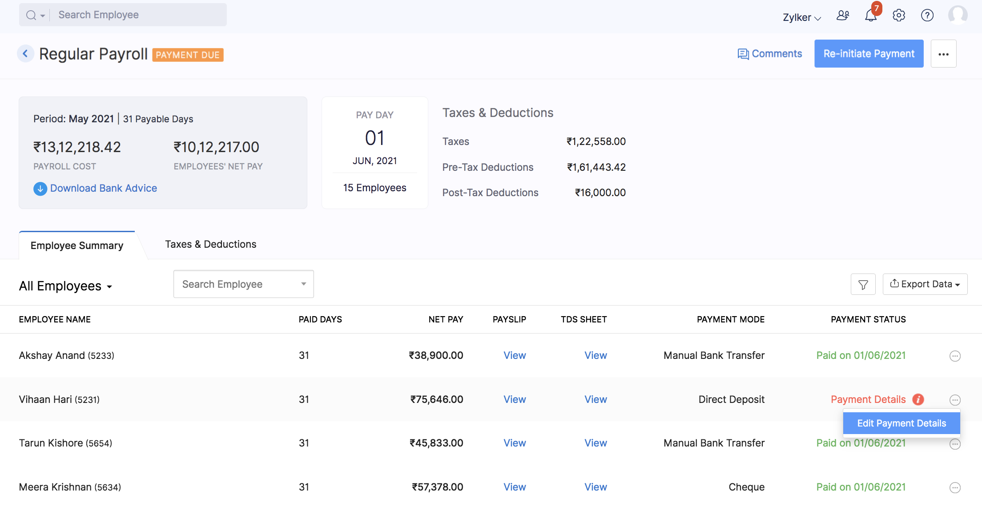Select the Edit Payment Details menu item
This screenshot has height=507, width=982.
tap(901, 423)
